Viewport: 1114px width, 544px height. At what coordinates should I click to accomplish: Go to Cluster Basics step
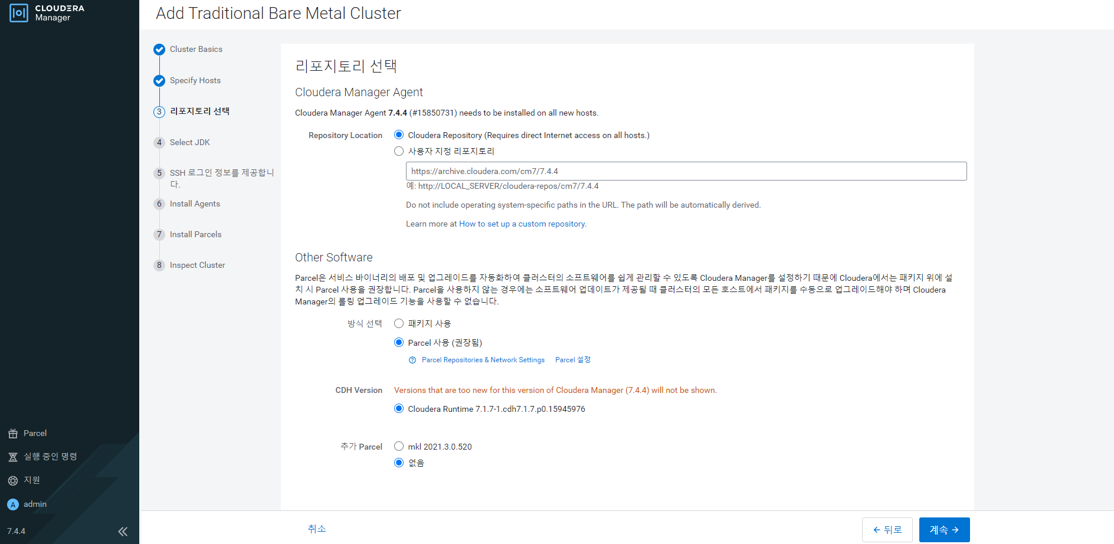tap(196, 49)
